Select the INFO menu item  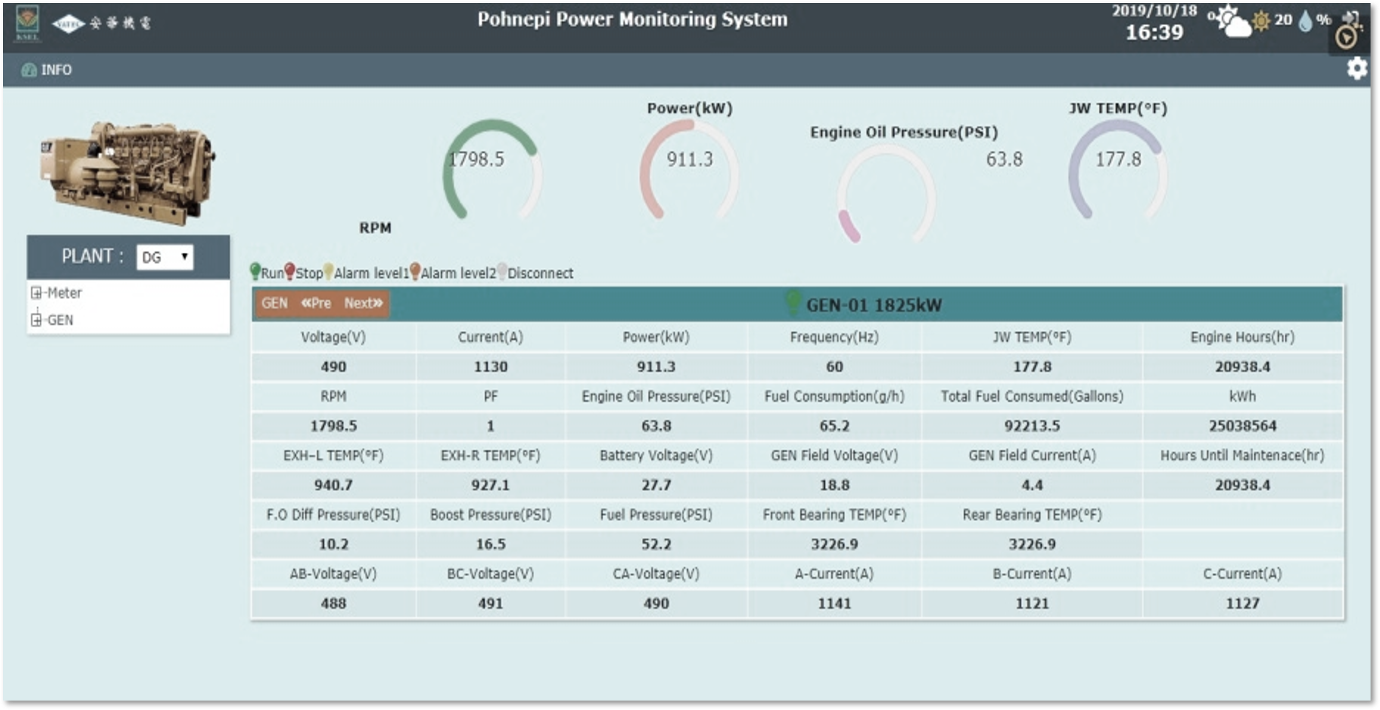tap(56, 70)
